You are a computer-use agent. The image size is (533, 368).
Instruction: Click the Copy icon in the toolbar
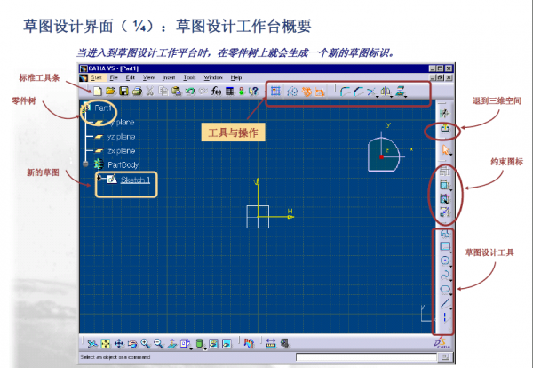pyautogui.click(x=163, y=91)
